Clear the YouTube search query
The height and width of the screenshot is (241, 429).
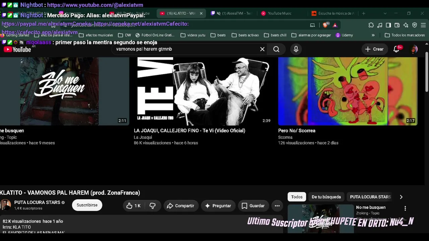[x=262, y=49]
